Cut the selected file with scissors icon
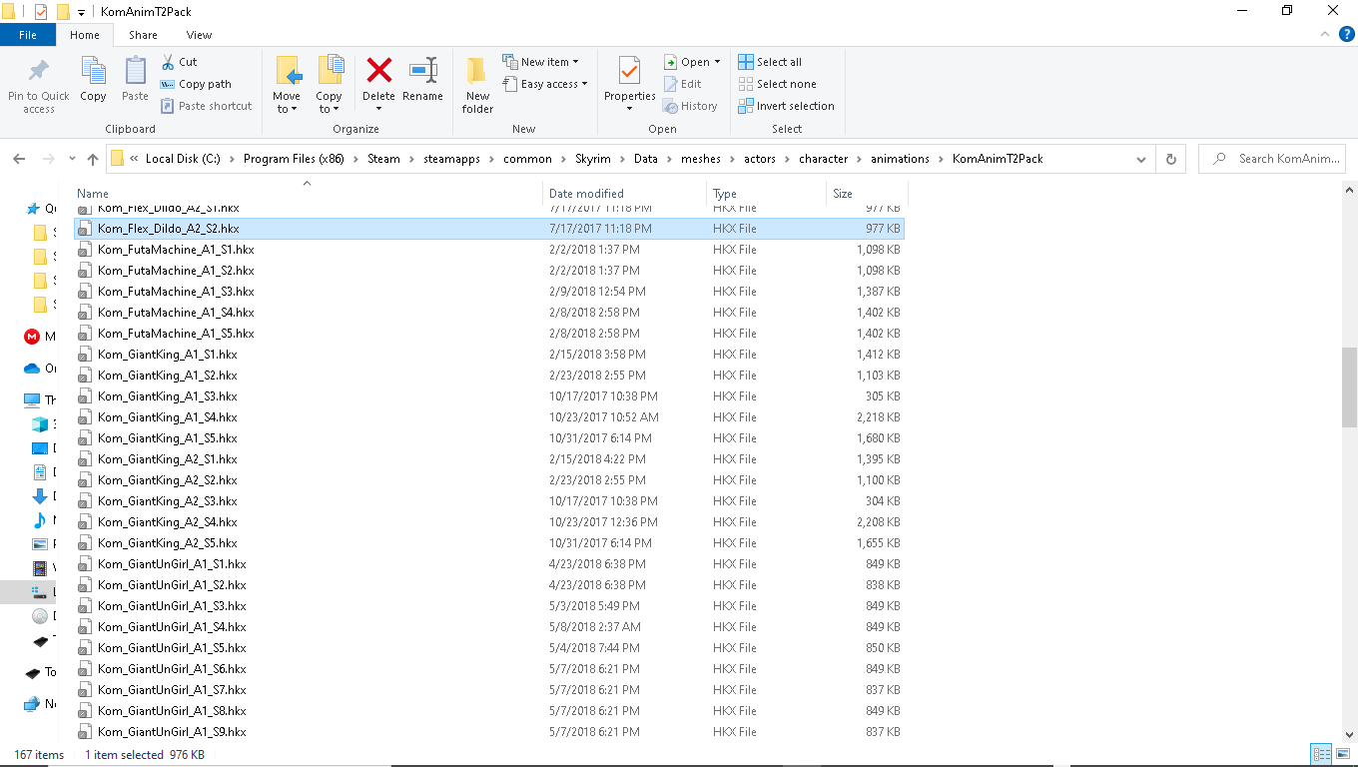Viewport: 1358px width, 767px height. (168, 62)
